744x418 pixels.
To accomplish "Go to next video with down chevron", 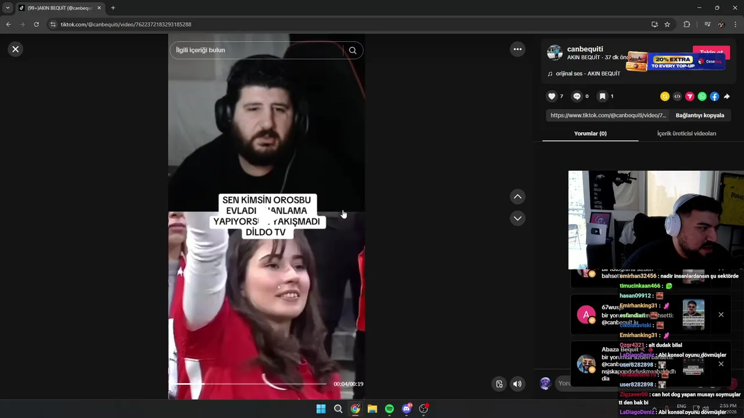I will click(x=517, y=218).
